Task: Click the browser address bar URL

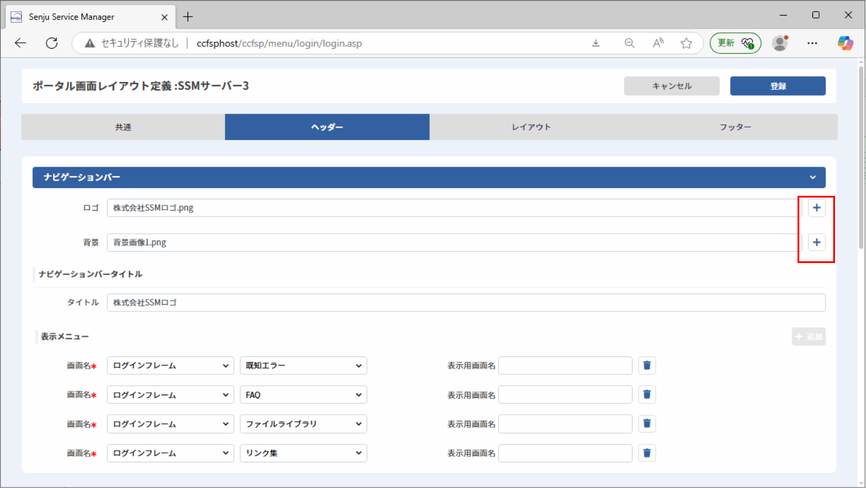Action: pyautogui.click(x=279, y=43)
